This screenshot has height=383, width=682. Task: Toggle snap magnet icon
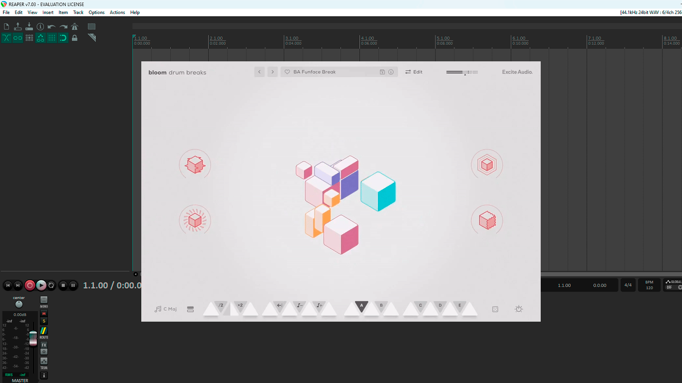(x=63, y=38)
